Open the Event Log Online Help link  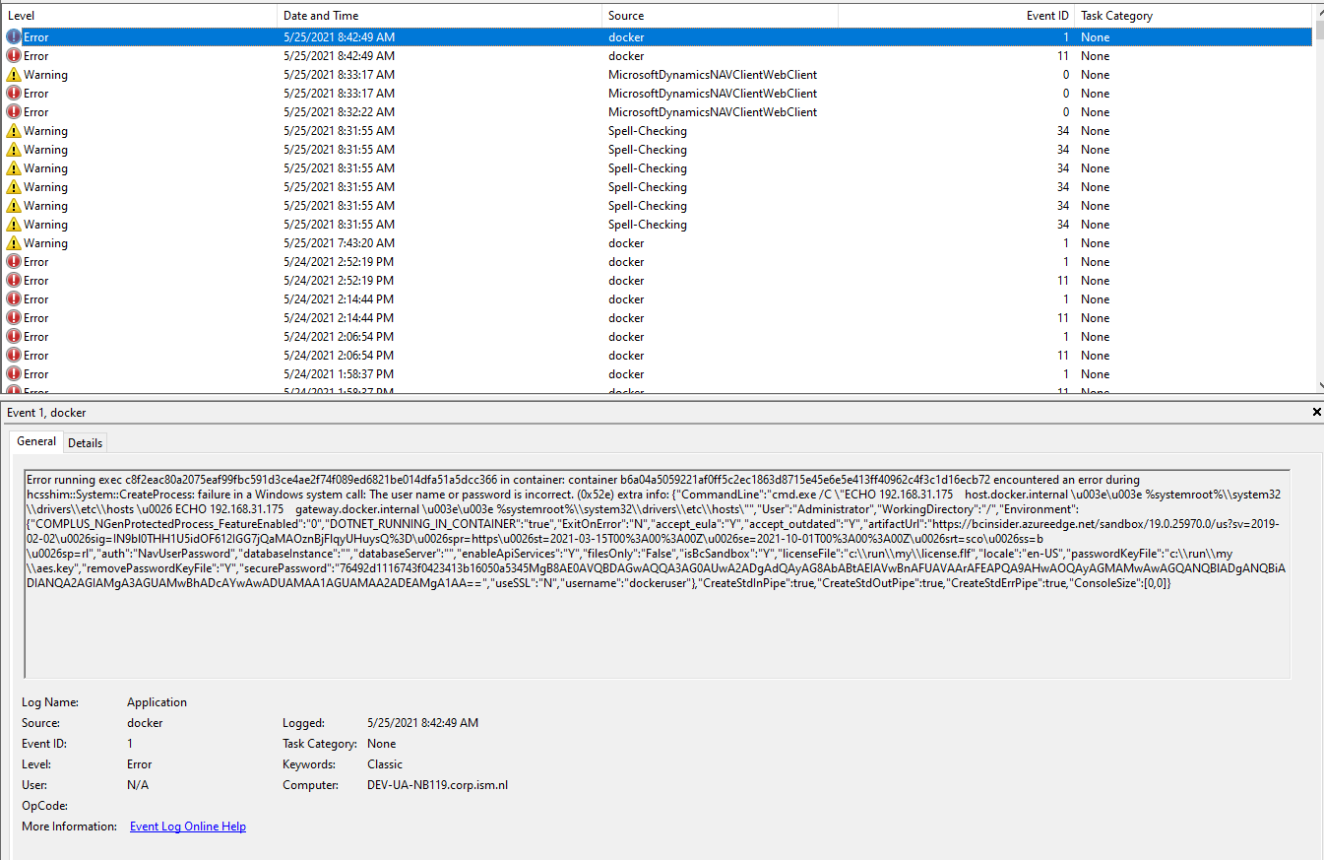coord(187,826)
